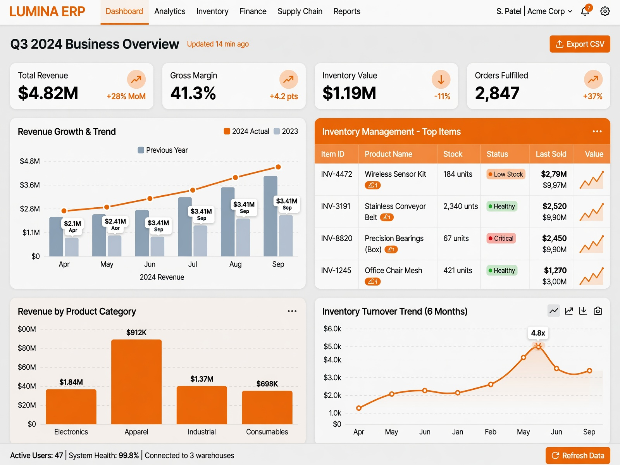Click Gross Margin trend-up icon

tap(288, 79)
